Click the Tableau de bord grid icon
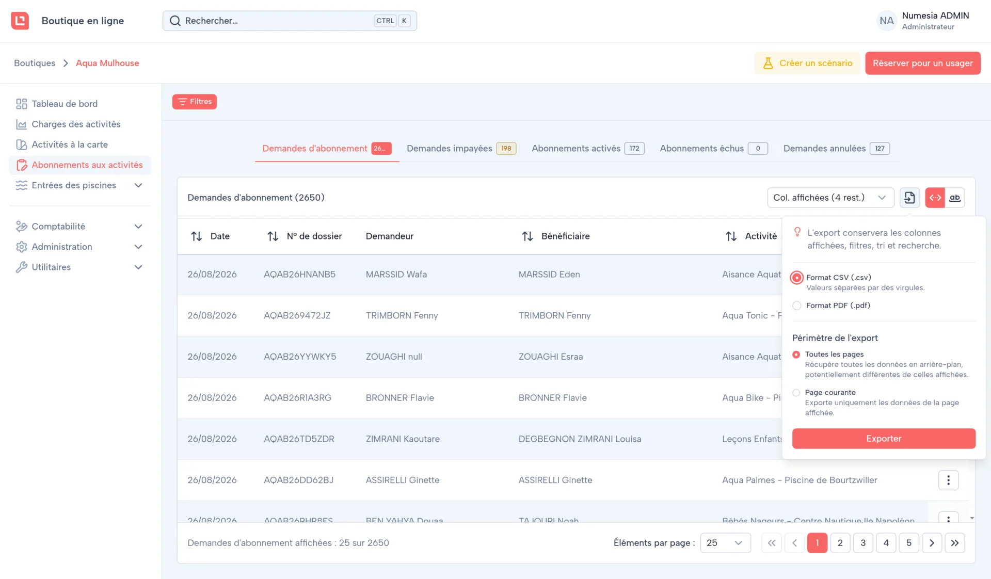Image resolution: width=991 pixels, height=579 pixels. click(21, 104)
